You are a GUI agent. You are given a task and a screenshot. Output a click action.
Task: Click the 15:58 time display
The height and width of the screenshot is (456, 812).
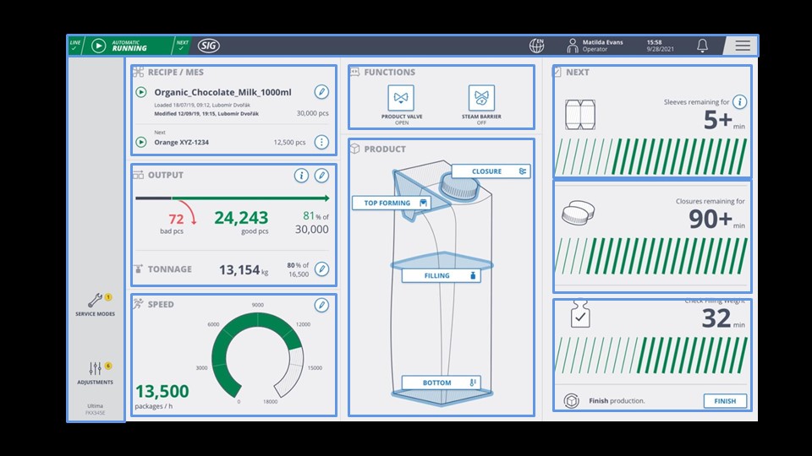pyautogui.click(x=654, y=42)
